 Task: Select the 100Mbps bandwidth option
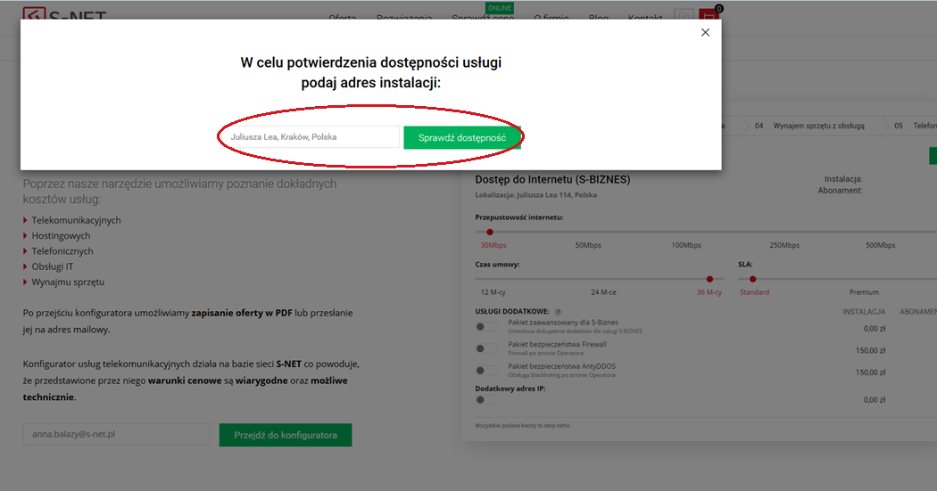click(x=686, y=245)
